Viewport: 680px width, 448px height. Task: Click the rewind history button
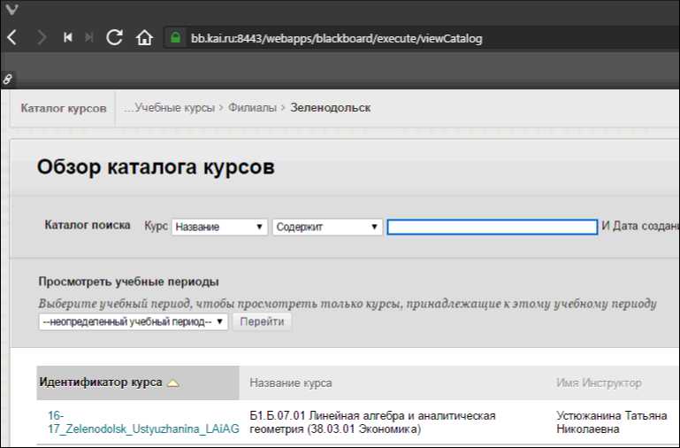67,38
